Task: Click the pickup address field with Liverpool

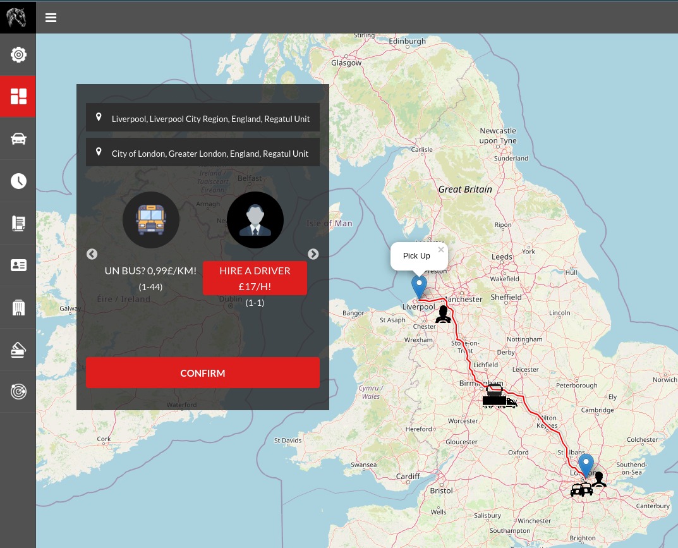Action: pos(202,117)
